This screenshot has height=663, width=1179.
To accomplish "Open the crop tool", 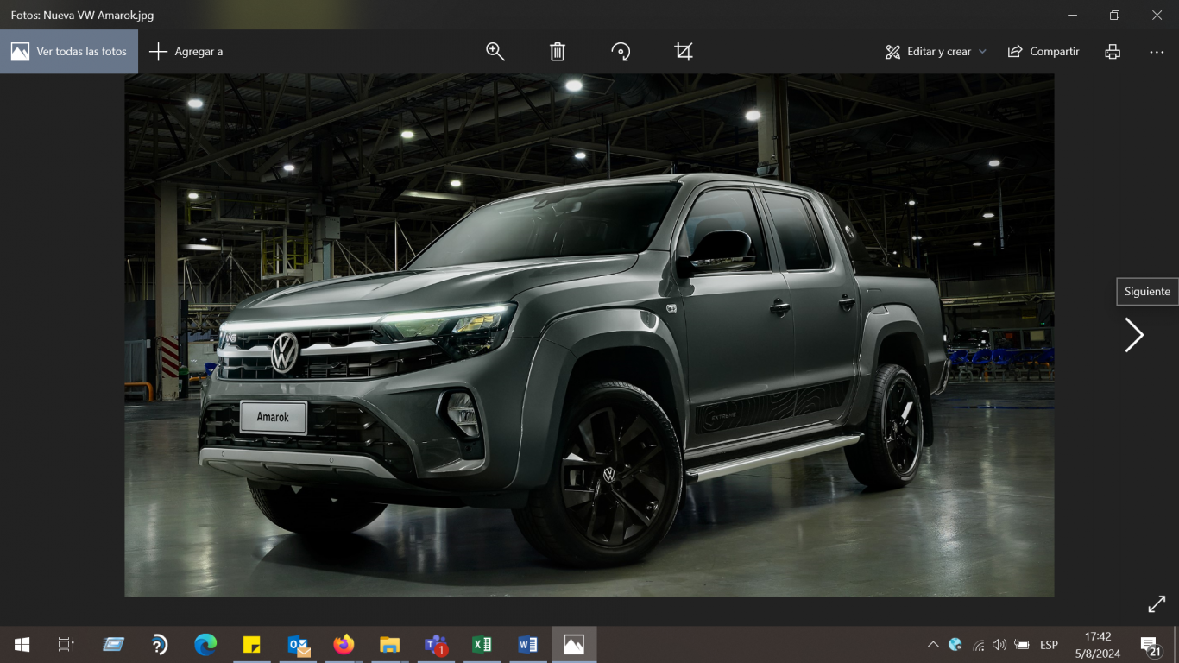I will point(684,52).
